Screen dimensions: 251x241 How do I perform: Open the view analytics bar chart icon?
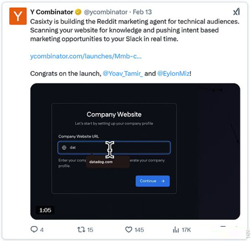tap(176, 230)
